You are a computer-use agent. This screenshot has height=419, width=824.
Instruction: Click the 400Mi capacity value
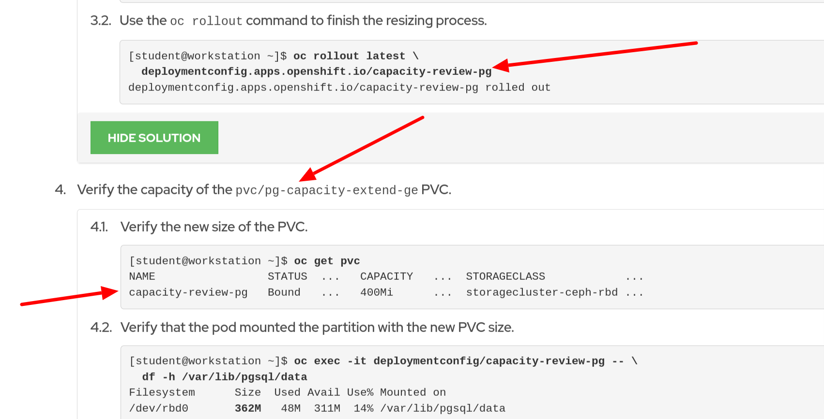pos(376,292)
